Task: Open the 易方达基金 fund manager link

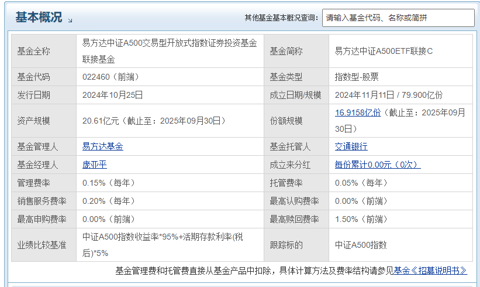Action: point(102,146)
